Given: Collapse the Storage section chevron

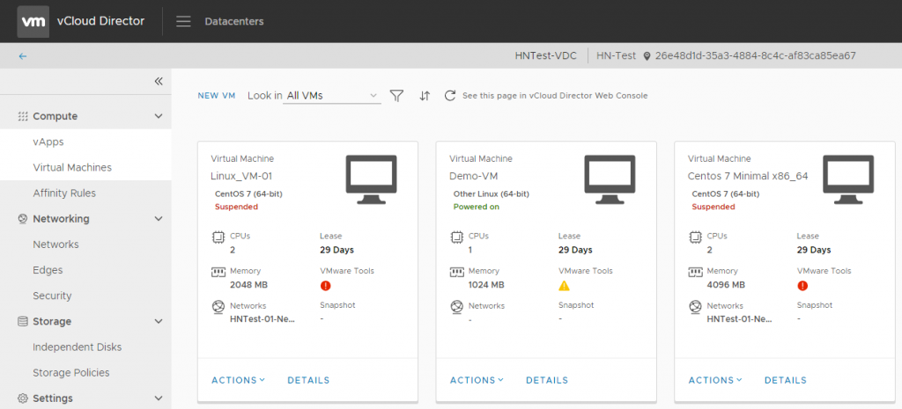Looking at the screenshot, I should coord(159,321).
